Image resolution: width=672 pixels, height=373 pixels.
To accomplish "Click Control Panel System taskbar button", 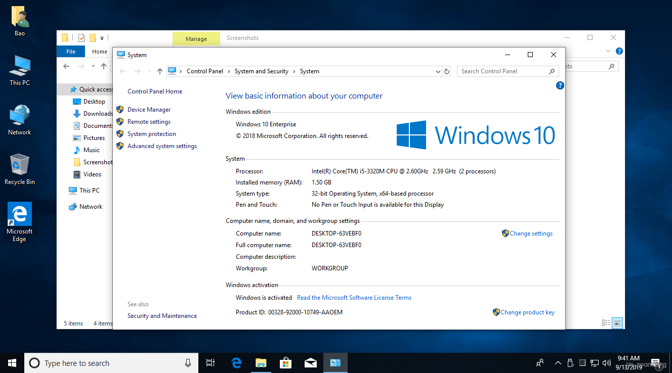I will pos(335,363).
